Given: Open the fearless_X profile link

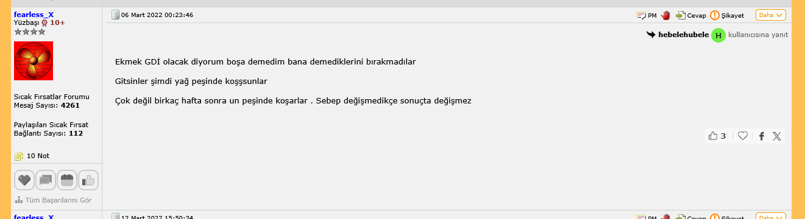Looking at the screenshot, I should 34,14.
